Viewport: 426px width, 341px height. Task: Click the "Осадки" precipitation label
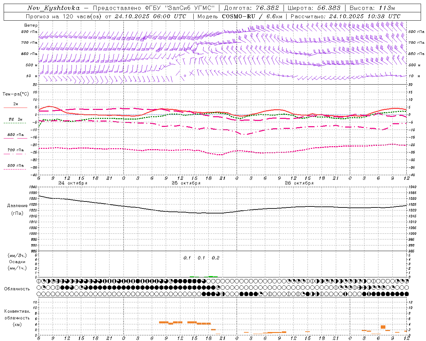click(17, 262)
